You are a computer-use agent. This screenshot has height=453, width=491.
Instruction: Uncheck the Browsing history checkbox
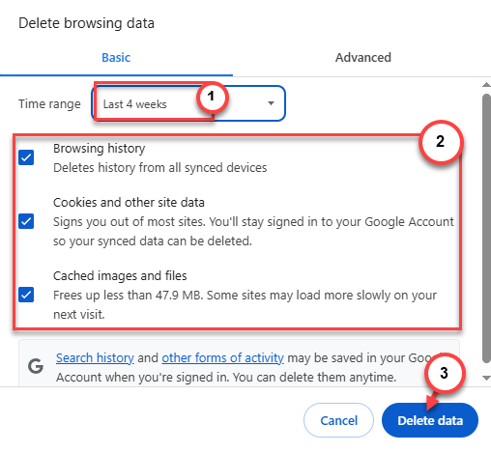point(26,157)
